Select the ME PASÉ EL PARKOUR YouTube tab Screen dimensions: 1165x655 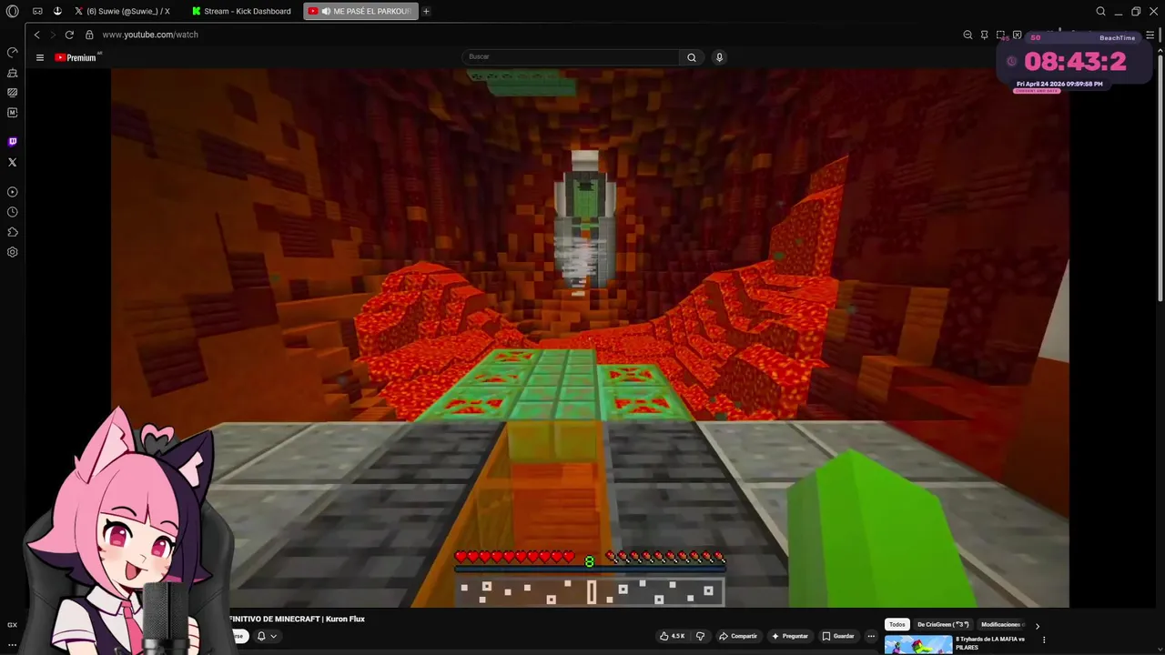pyautogui.click(x=361, y=11)
